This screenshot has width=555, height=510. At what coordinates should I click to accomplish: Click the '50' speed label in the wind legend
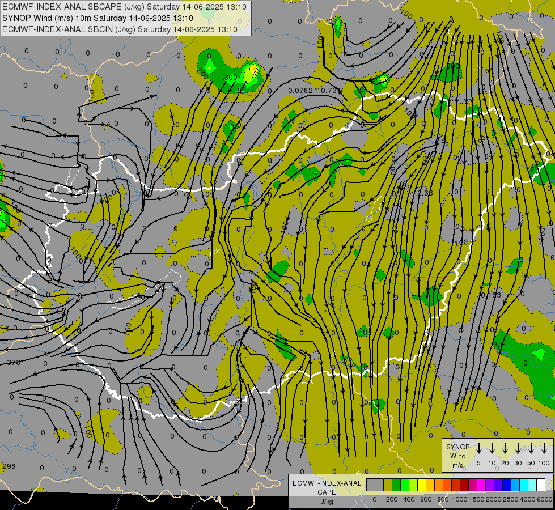[x=531, y=463]
